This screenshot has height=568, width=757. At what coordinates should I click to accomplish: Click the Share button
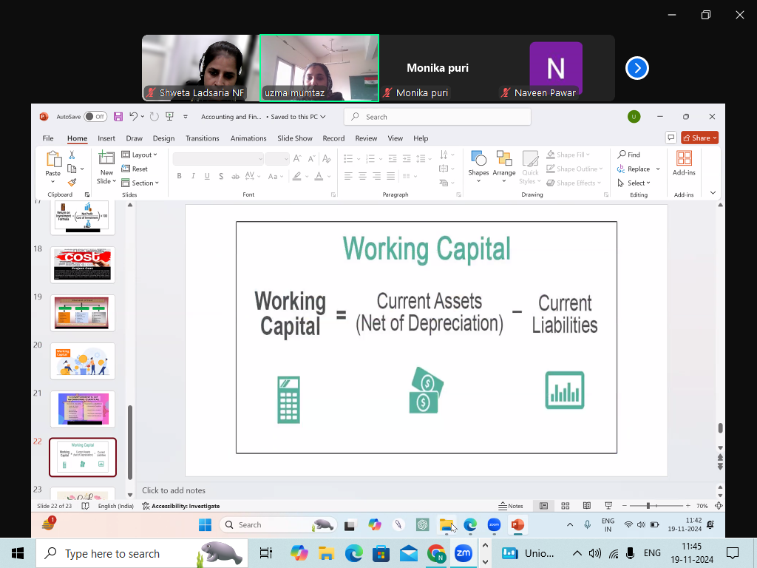[x=699, y=138]
